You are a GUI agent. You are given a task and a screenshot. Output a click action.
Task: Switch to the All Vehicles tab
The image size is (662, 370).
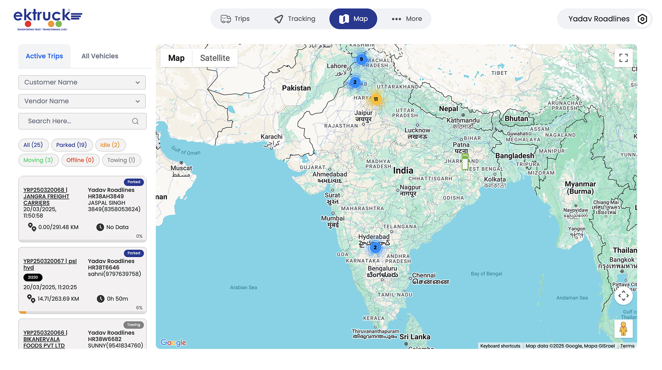(x=100, y=56)
